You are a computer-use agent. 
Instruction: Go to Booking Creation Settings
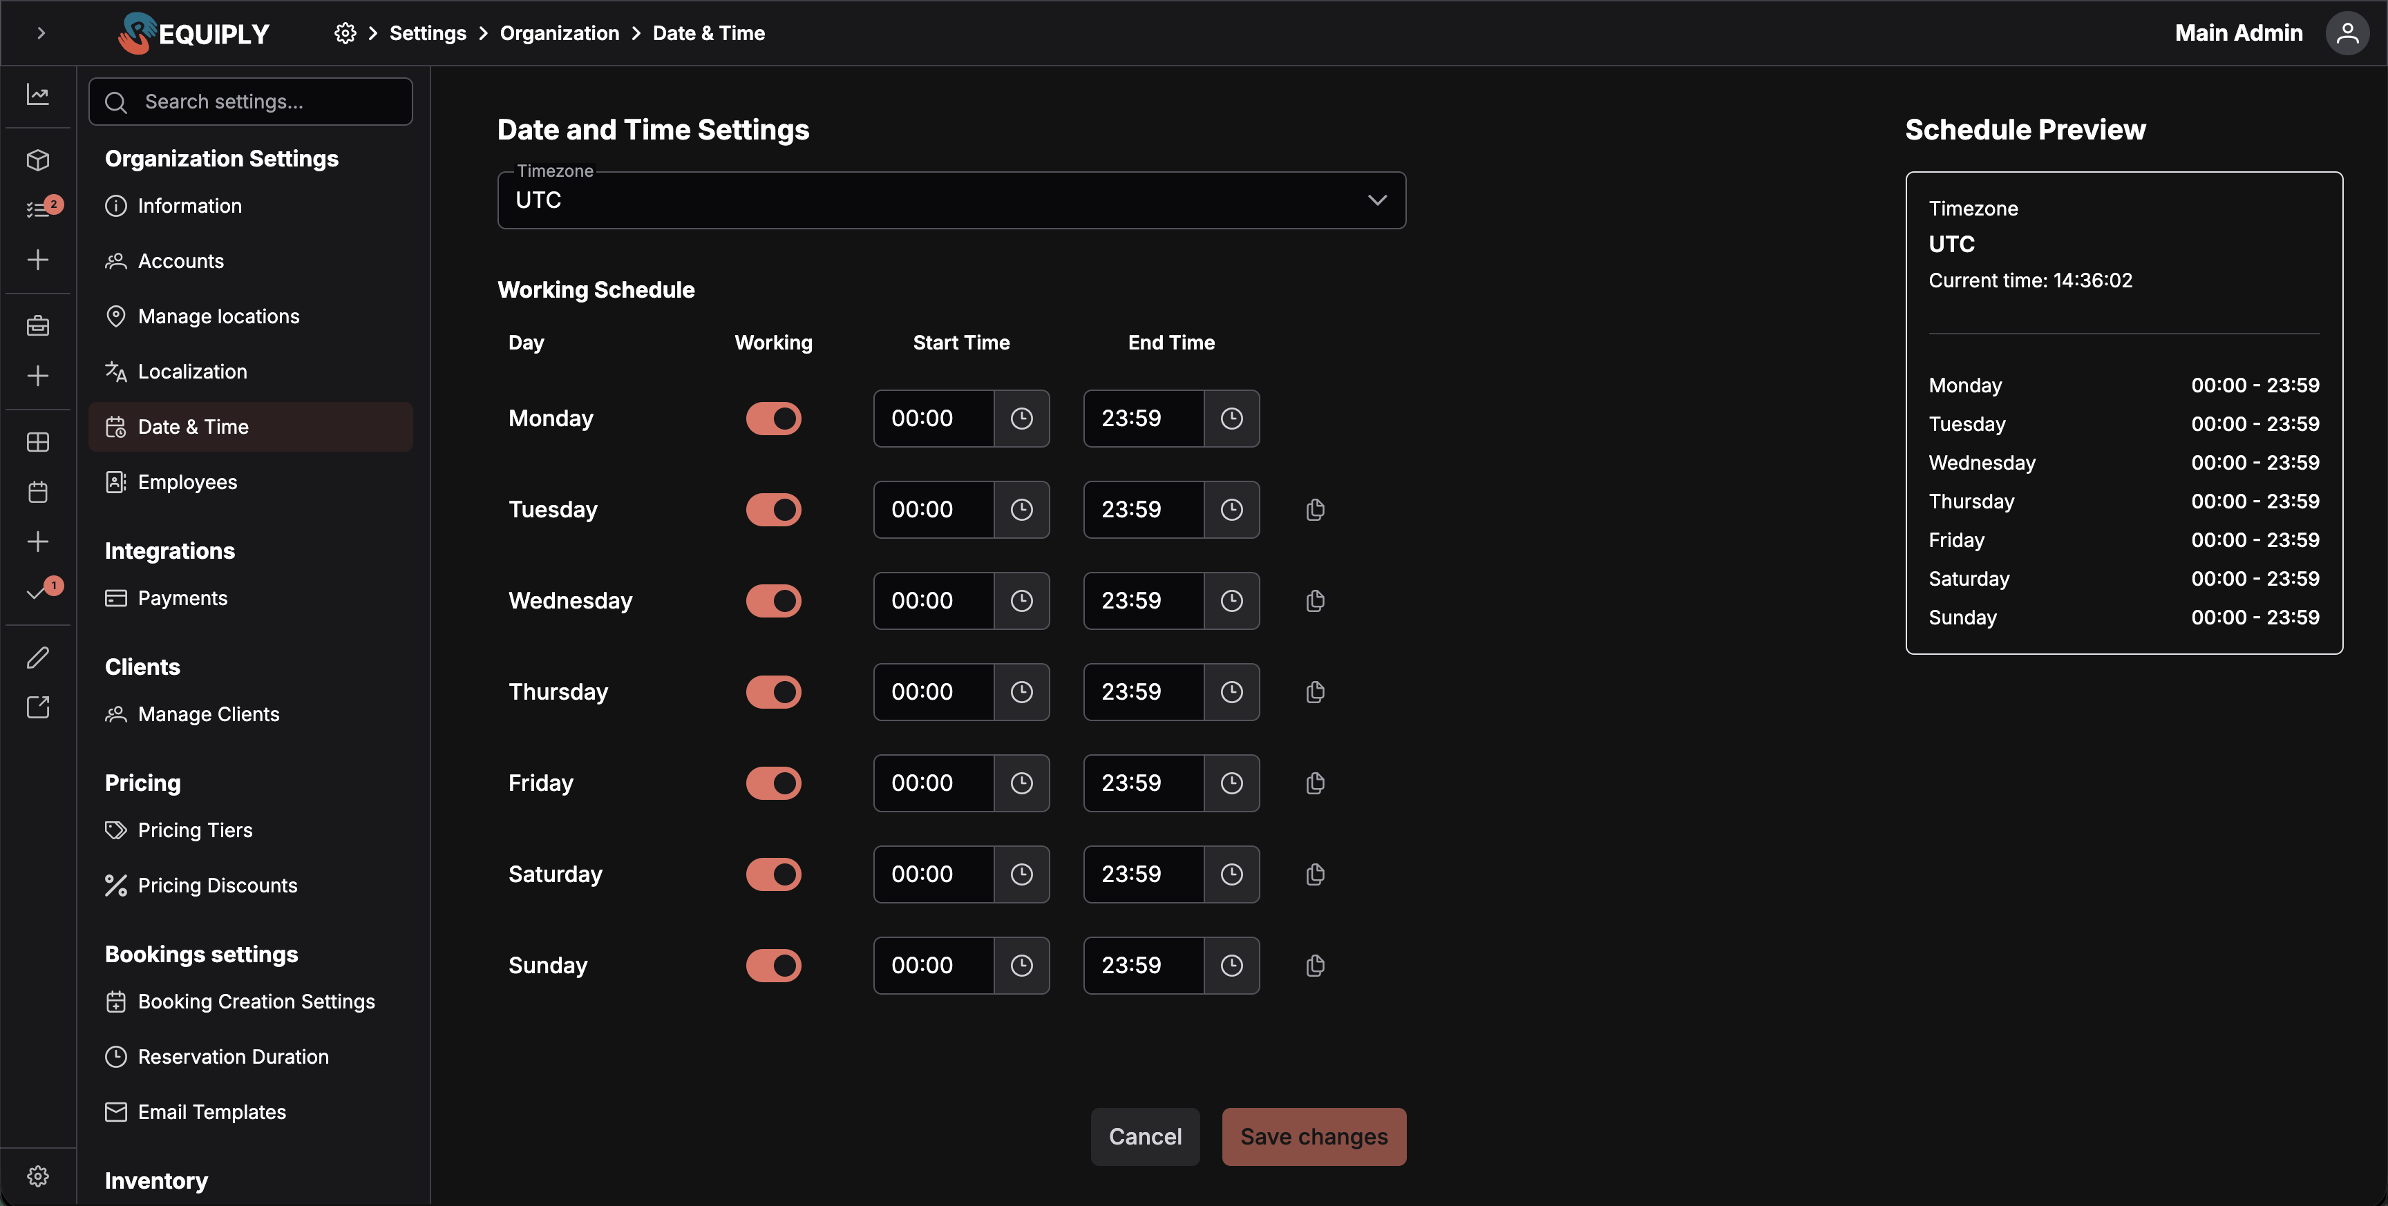(250, 1002)
